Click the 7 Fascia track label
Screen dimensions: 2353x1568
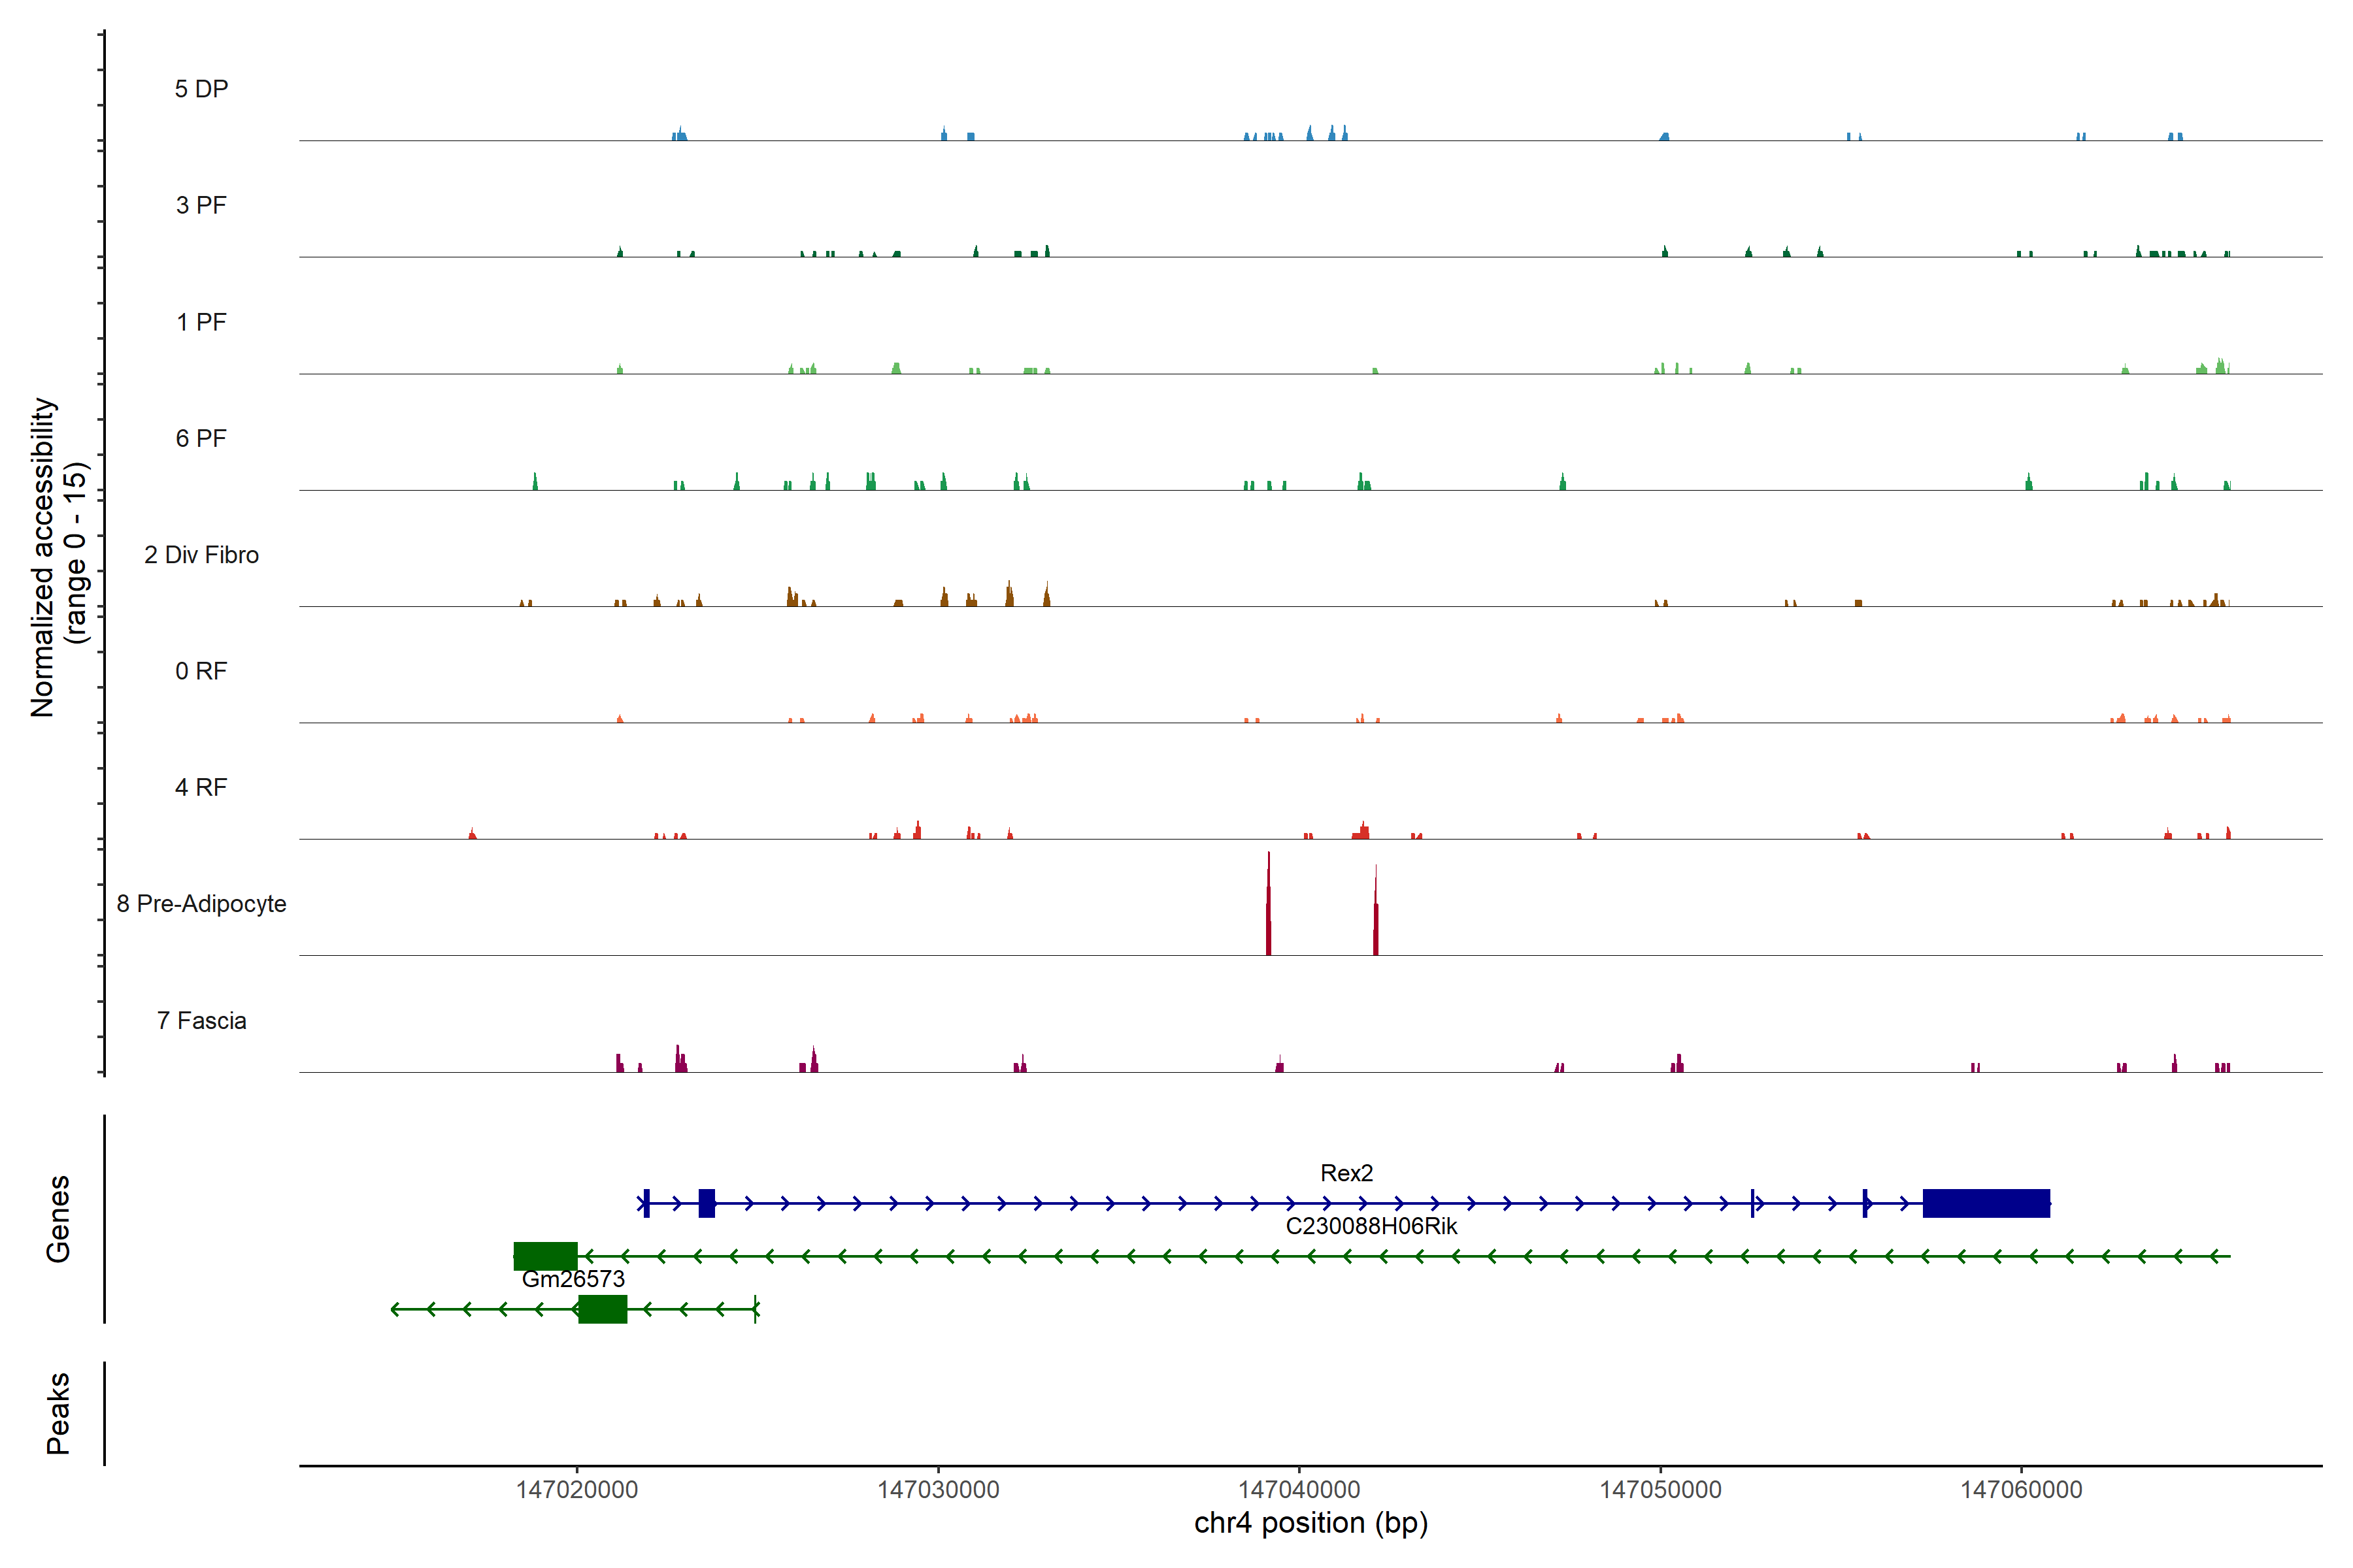(201, 1021)
